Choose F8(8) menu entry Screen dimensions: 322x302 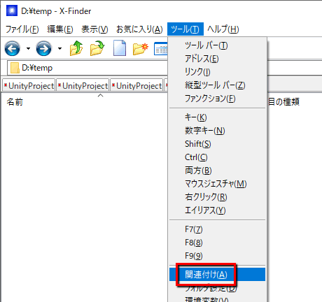217,243
